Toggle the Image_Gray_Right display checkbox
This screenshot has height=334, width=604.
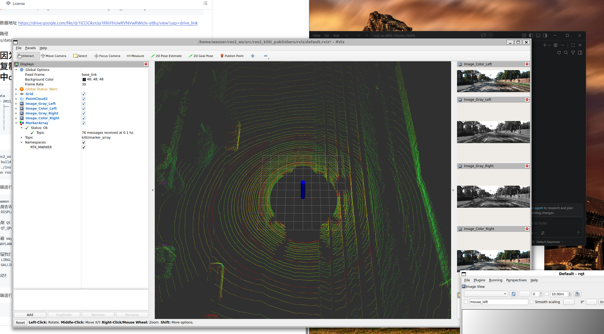84,113
